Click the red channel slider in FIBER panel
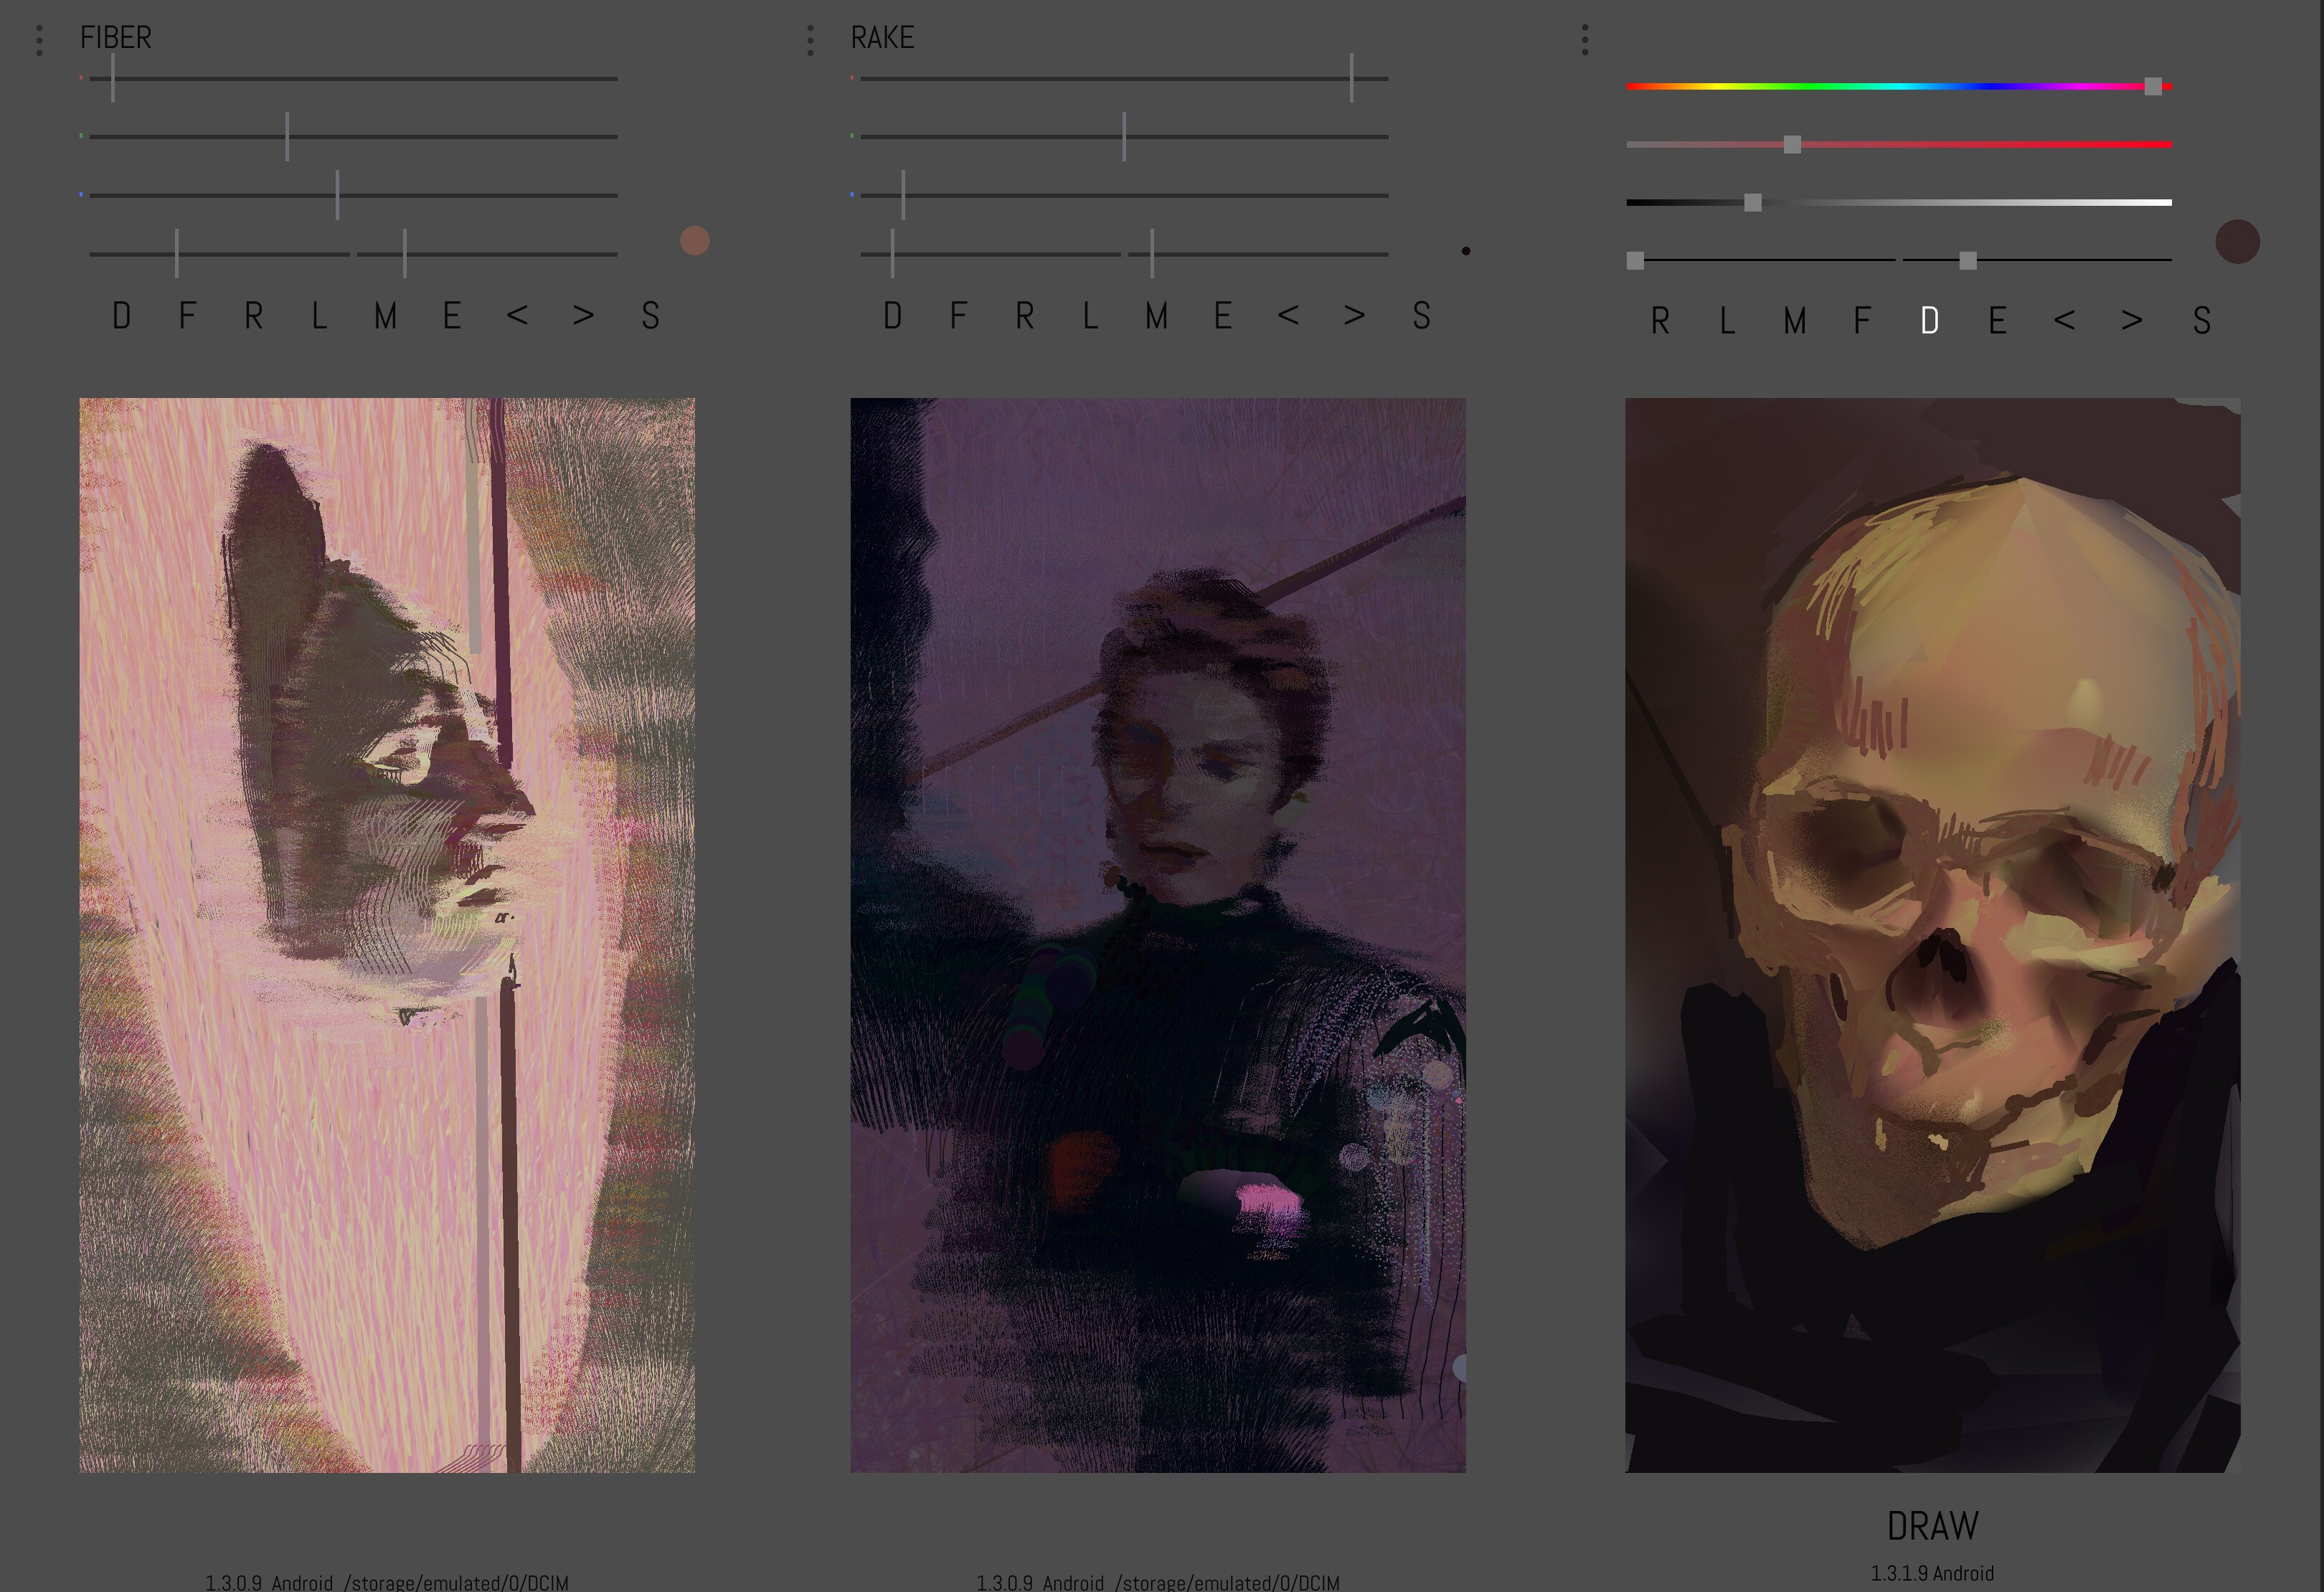The height and width of the screenshot is (1592, 2324). click(x=353, y=78)
